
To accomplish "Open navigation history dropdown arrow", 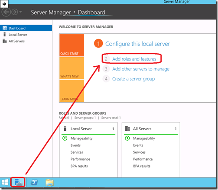I will [x=21, y=12].
